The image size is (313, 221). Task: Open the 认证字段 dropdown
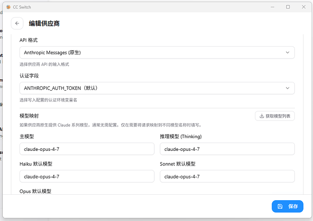click(x=157, y=88)
